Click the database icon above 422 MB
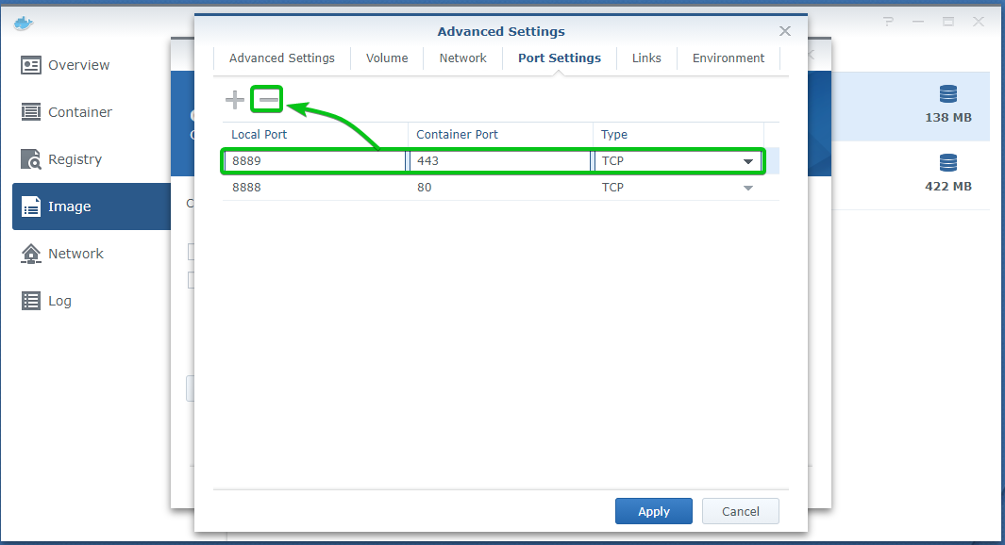The image size is (1005, 545). click(948, 163)
